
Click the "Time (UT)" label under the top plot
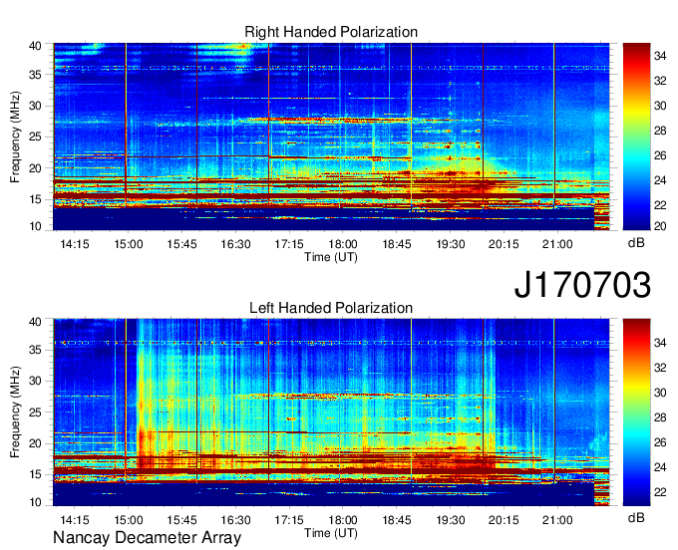pyautogui.click(x=331, y=257)
